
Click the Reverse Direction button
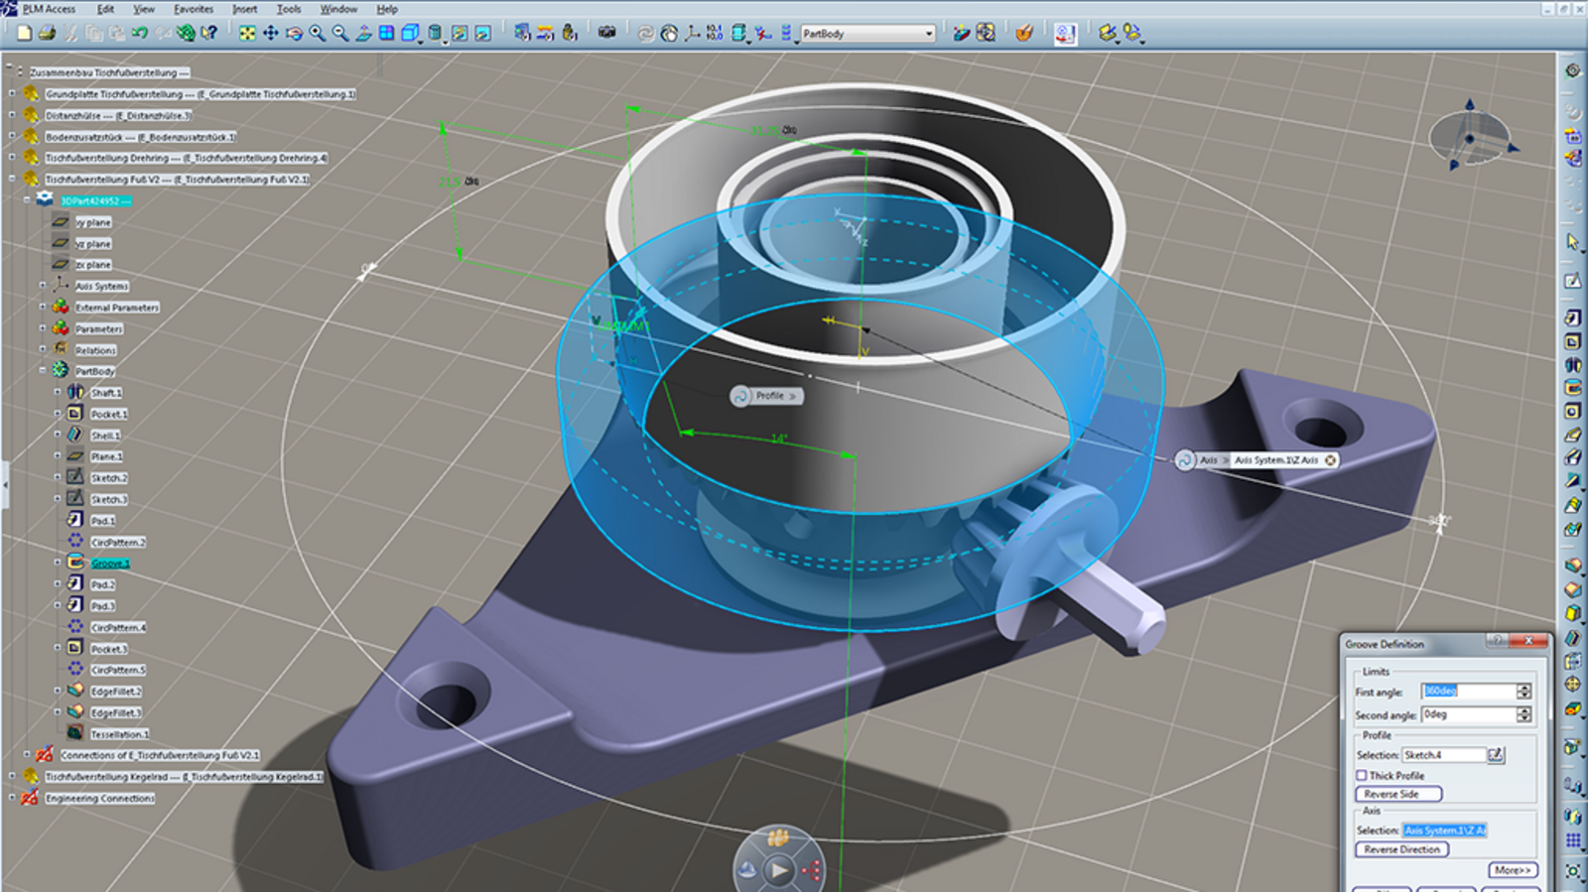click(x=1401, y=849)
